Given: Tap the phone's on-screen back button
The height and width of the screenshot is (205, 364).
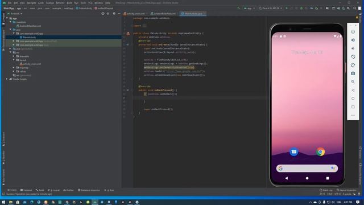Looking at the screenshot, I should point(287,178).
